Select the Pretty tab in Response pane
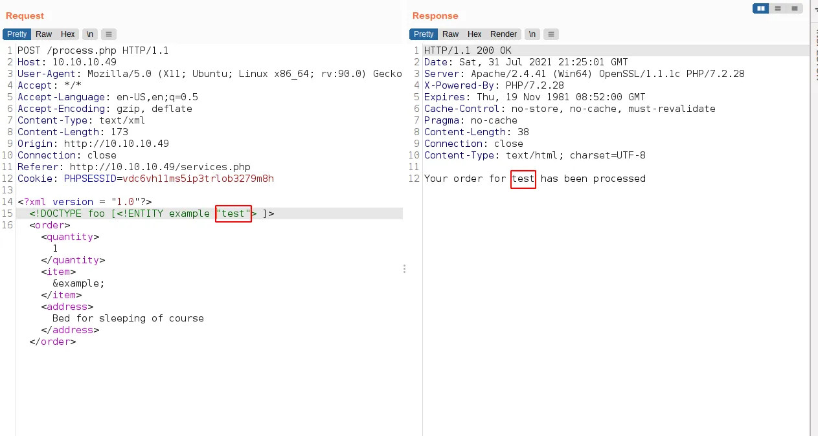Image resolution: width=818 pixels, height=436 pixels. (x=424, y=34)
